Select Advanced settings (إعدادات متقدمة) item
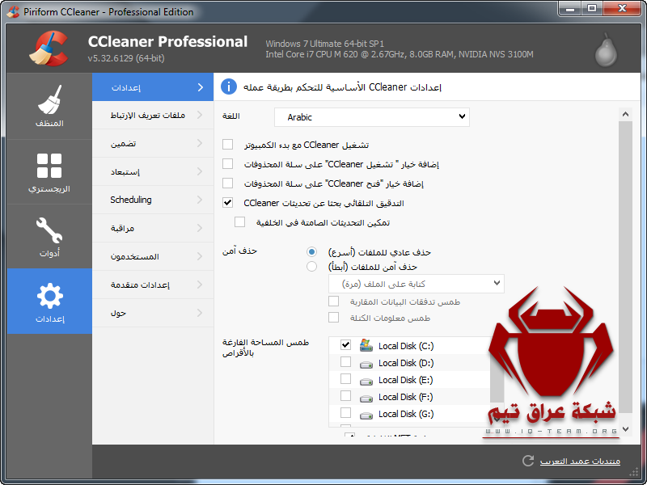The height and width of the screenshot is (485, 647). (153, 285)
